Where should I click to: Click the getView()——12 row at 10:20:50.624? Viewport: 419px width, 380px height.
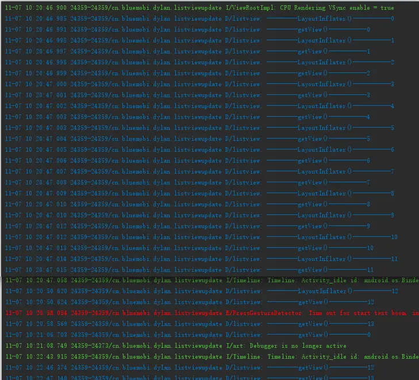(190, 302)
